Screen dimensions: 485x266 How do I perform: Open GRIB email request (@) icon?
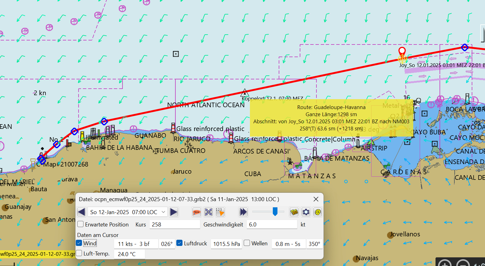point(318,212)
